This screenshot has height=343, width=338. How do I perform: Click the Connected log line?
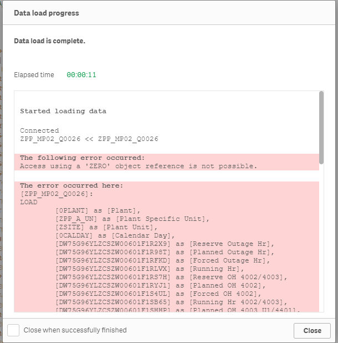point(39,130)
